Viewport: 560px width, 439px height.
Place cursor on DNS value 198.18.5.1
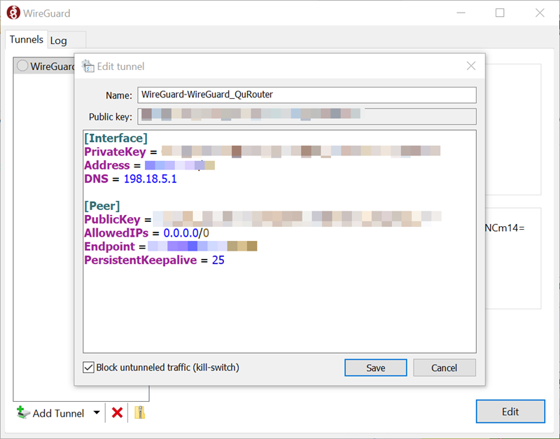150,179
